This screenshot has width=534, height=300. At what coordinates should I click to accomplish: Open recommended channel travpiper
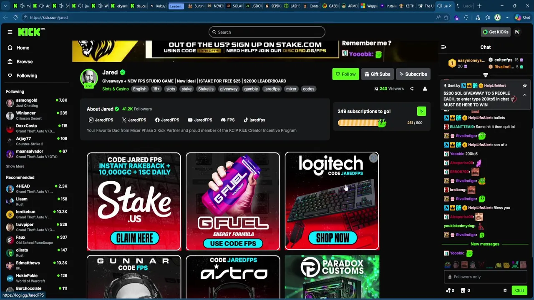[37, 227]
